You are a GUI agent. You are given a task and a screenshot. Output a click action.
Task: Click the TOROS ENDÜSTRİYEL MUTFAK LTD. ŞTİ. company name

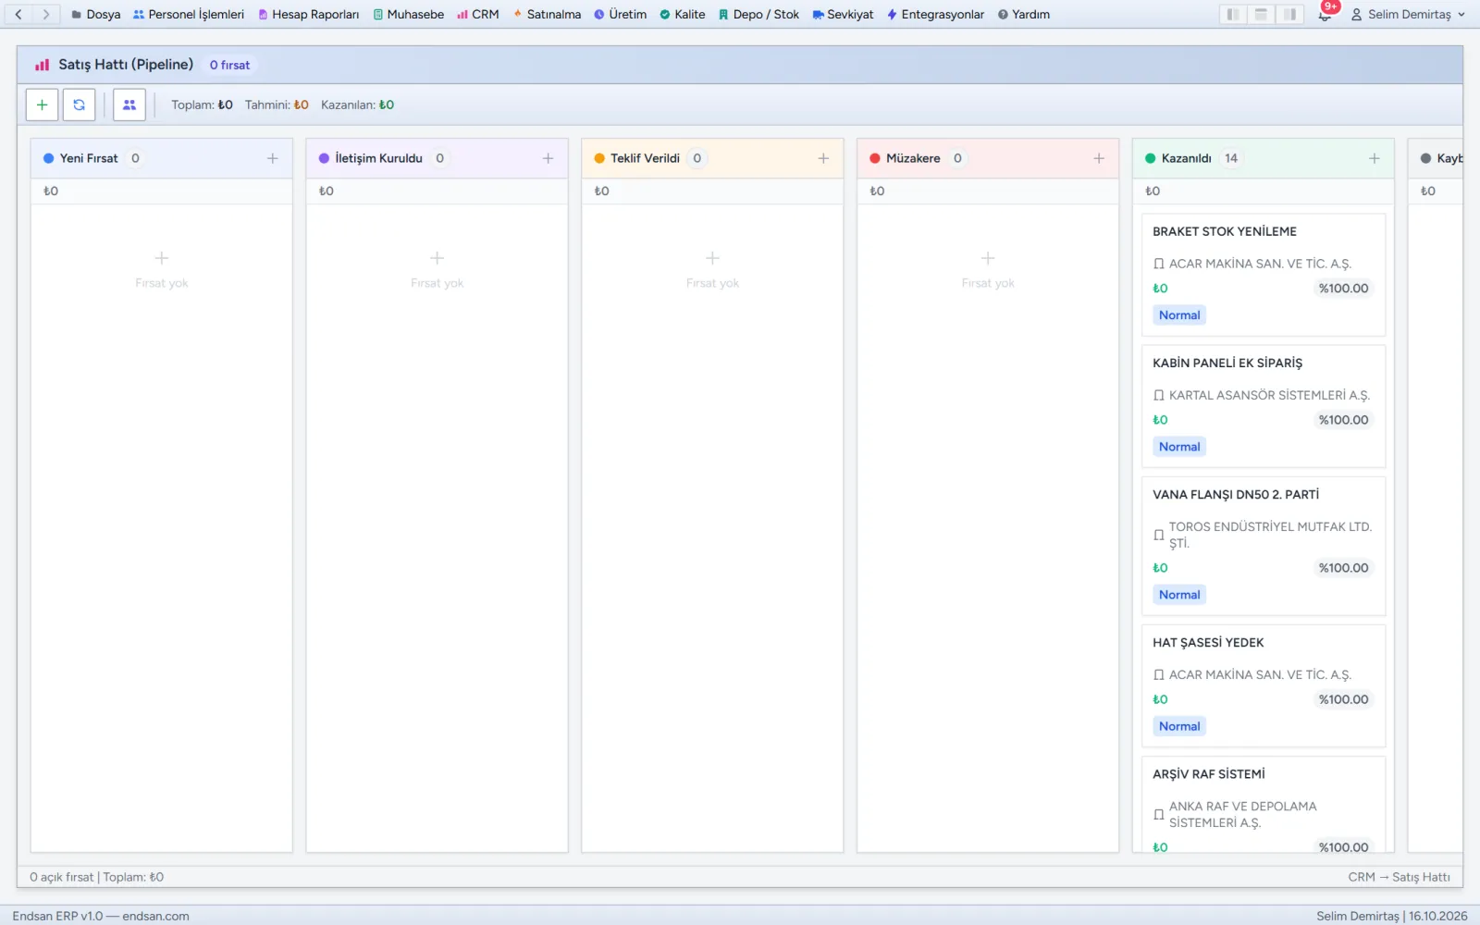[x=1270, y=535]
